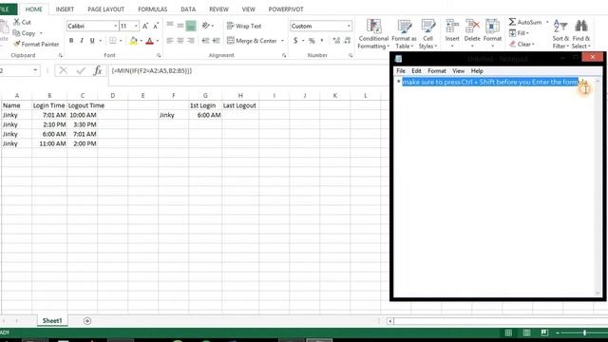Click the Accounting dollar format icon

coord(295,40)
